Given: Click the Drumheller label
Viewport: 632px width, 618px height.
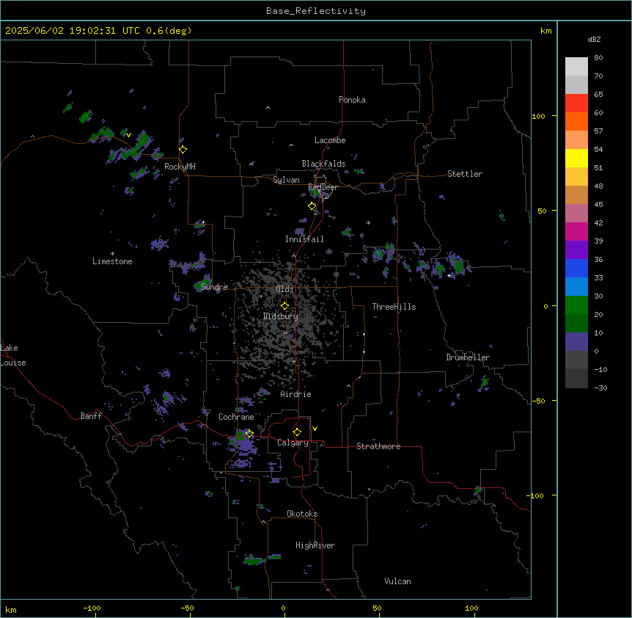Looking at the screenshot, I should (x=468, y=357).
